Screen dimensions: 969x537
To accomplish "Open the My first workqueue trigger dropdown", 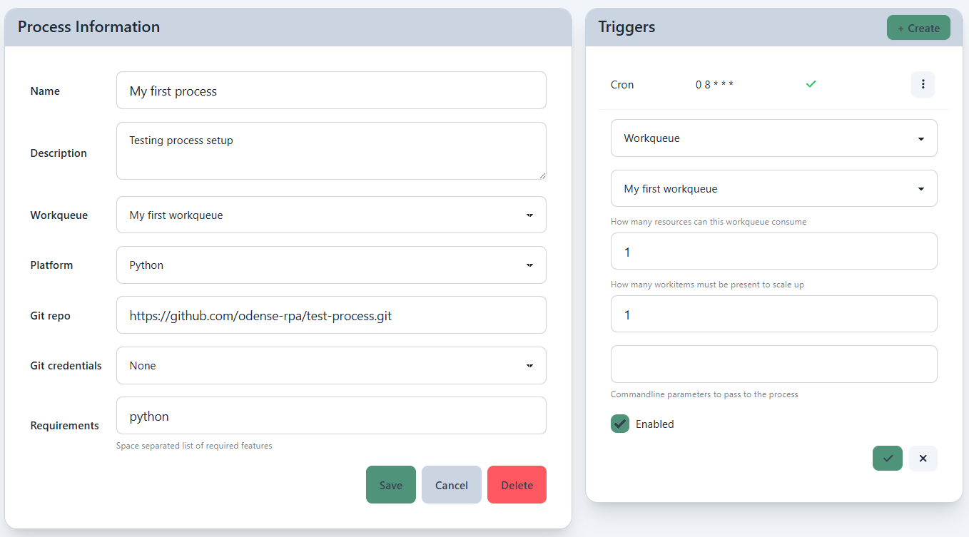I will pyautogui.click(x=773, y=188).
